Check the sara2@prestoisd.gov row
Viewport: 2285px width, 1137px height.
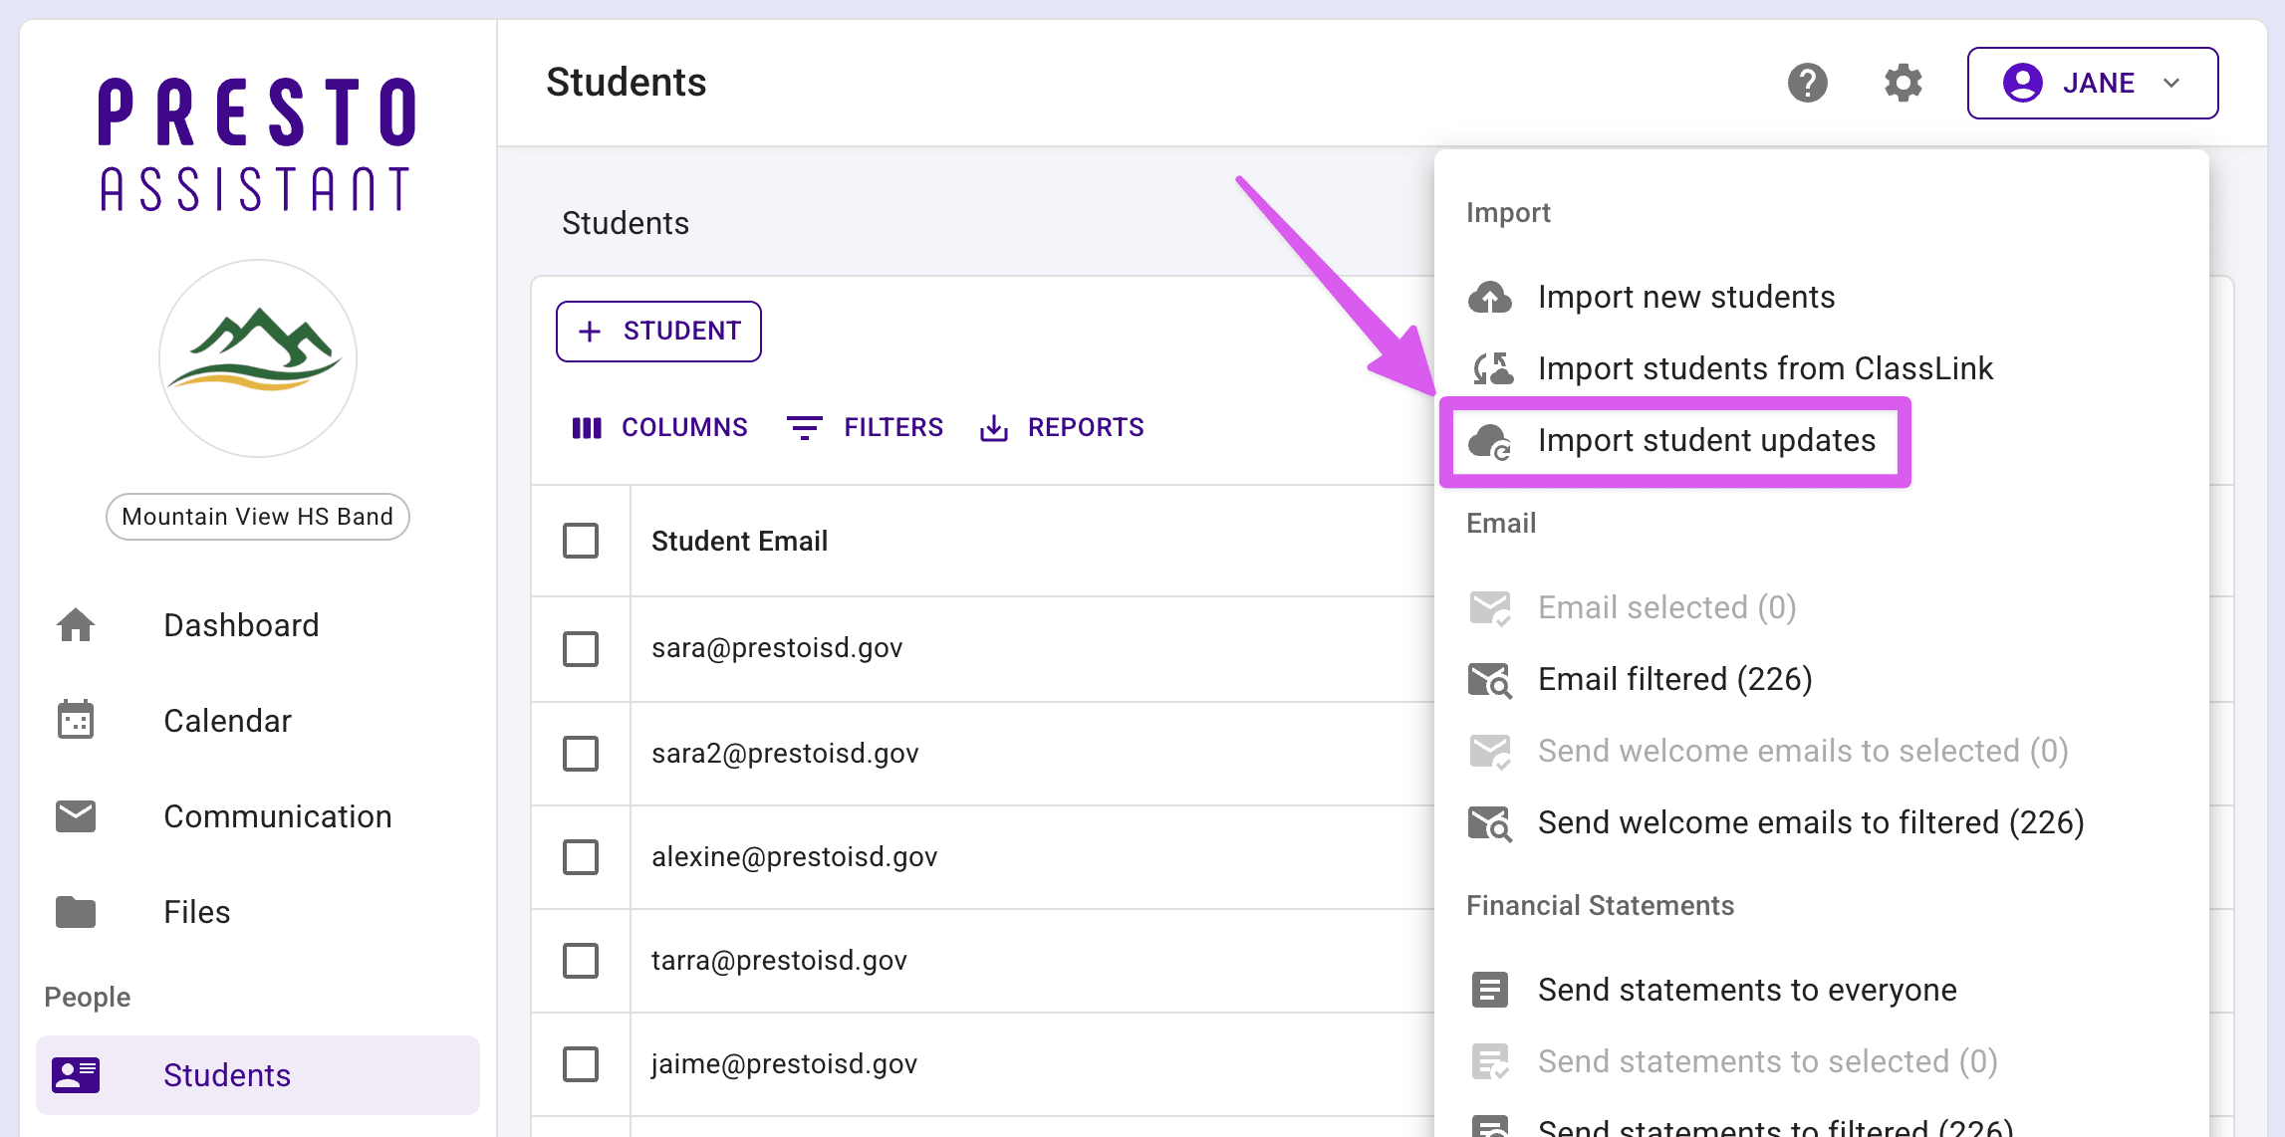(581, 754)
